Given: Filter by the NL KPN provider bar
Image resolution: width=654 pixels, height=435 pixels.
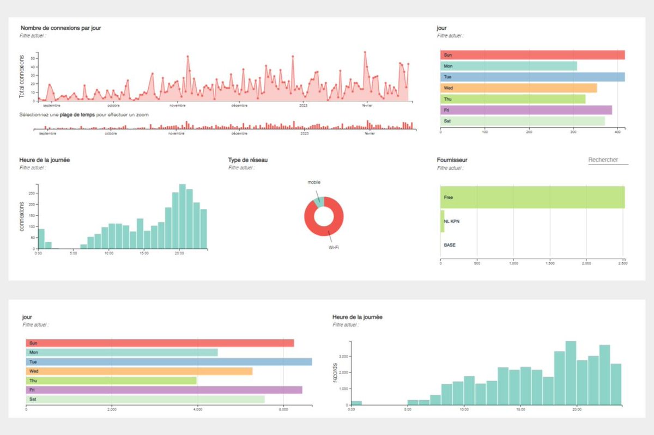Looking at the screenshot, I should point(443,221).
